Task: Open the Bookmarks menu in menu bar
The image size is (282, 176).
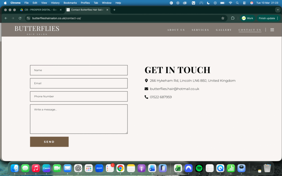Action: click(x=70, y=3)
